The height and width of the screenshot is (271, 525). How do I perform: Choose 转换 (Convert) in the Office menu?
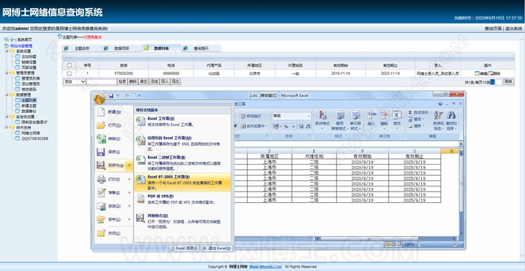(114, 138)
